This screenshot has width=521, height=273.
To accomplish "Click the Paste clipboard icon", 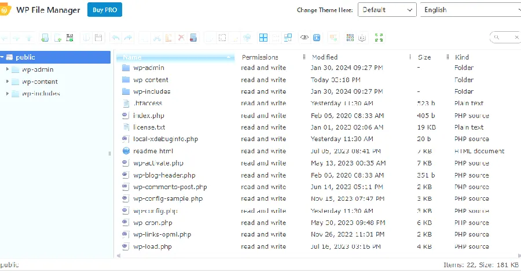I will (169, 38).
